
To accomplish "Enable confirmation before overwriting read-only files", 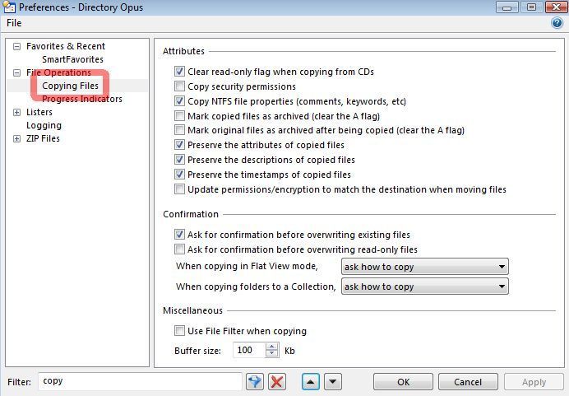I will [179, 249].
